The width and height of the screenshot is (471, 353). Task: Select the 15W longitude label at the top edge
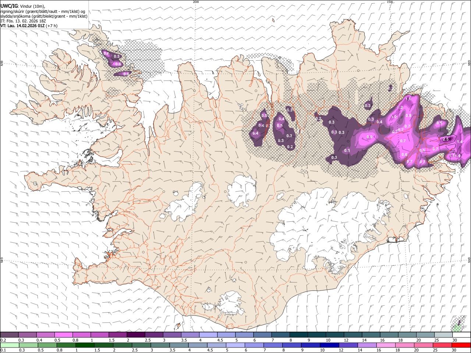pyautogui.click(x=390, y=2)
